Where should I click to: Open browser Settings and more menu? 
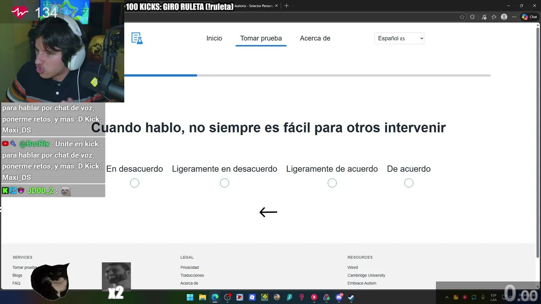[514, 17]
